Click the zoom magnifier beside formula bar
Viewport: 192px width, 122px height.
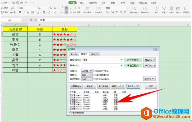[x=31, y=20]
